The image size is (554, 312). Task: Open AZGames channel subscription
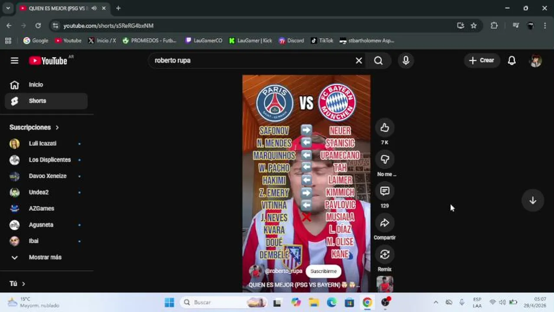(46, 208)
